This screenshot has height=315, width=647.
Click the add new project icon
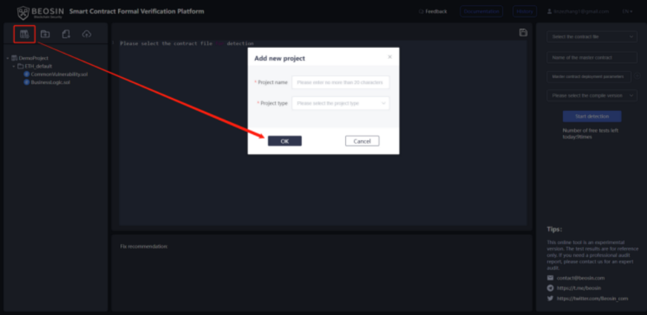[x=24, y=34]
